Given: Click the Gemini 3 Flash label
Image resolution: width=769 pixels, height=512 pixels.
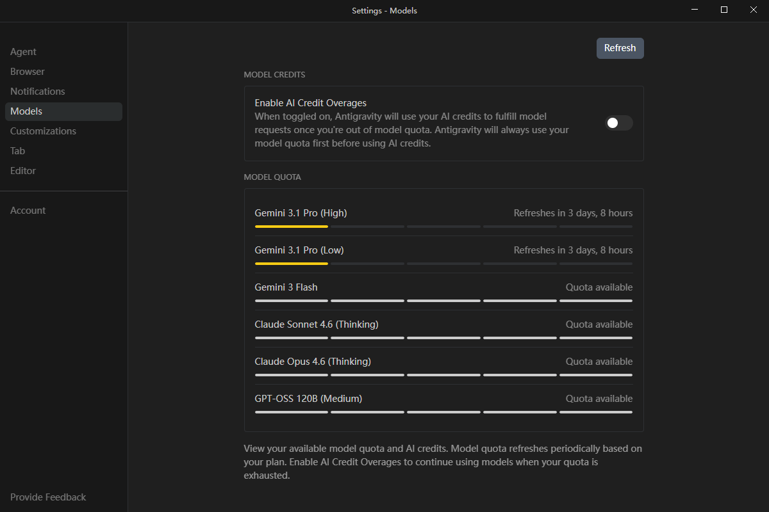Looking at the screenshot, I should 286,287.
